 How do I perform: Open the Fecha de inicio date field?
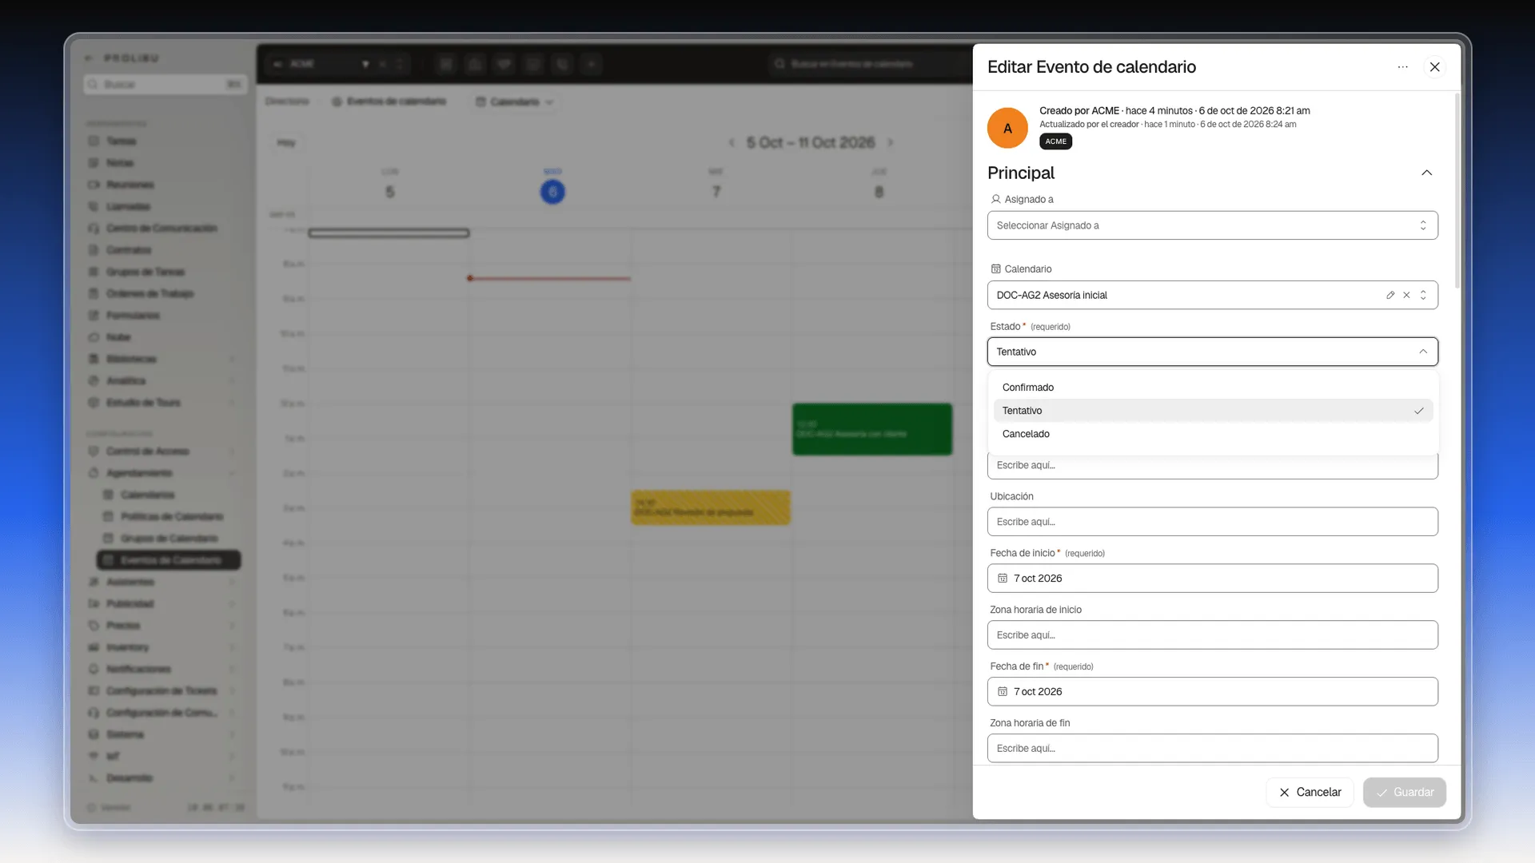pyautogui.click(x=1212, y=579)
